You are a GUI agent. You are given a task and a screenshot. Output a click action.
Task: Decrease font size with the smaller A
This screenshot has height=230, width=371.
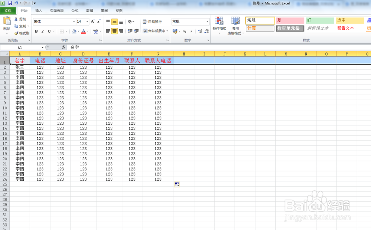click(x=99, y=22)
